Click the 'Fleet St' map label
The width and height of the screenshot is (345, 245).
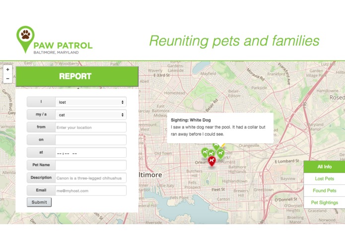click(x=218, y=189)
